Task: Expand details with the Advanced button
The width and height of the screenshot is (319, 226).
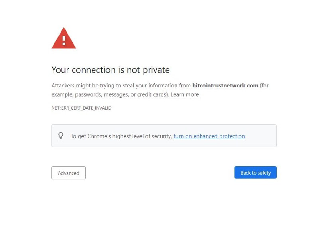Action: (x=69, y=173)
